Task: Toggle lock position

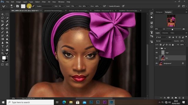Action: pyautogui.click(x=167, y=45)
